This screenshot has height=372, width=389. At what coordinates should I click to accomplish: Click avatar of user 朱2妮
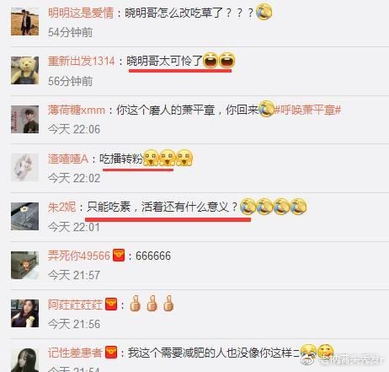(x=24, y=216)
